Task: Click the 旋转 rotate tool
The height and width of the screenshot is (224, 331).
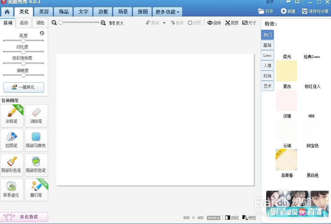Action: point(214,23)
